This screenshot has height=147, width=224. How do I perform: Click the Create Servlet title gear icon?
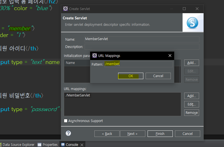[66, 9]
